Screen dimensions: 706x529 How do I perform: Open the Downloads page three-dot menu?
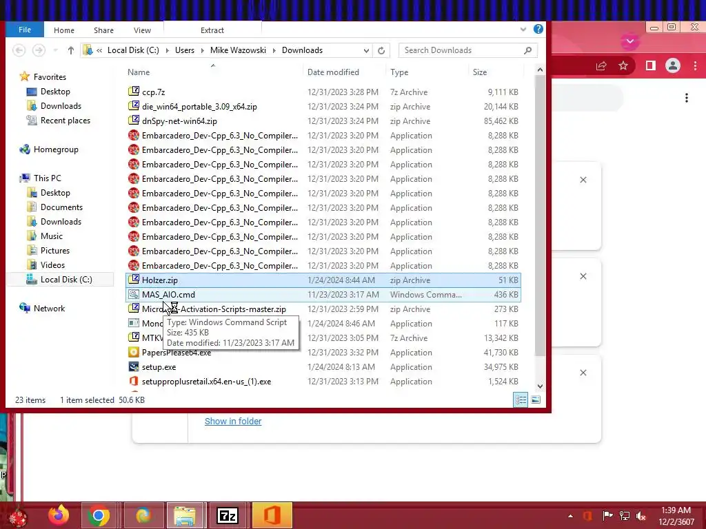click(686, 98)
